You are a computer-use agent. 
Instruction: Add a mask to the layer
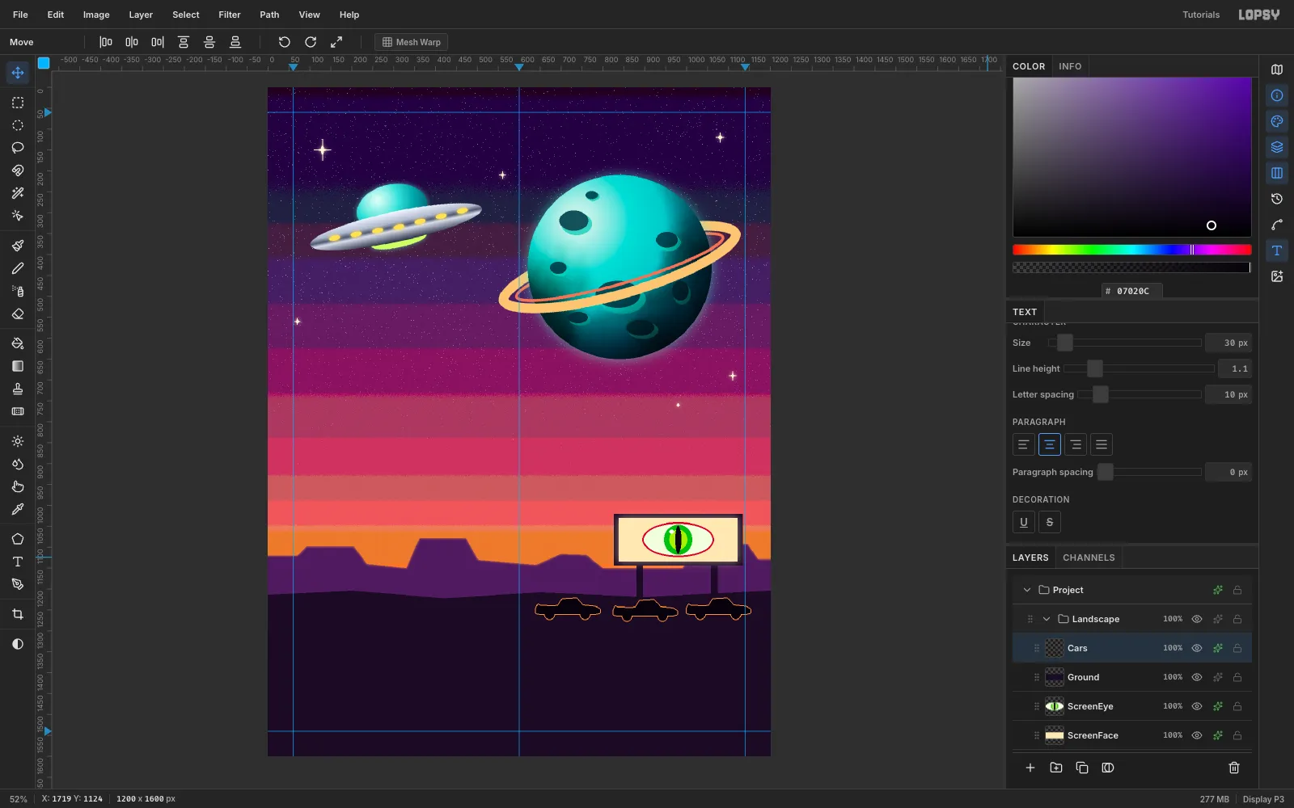1108,768
